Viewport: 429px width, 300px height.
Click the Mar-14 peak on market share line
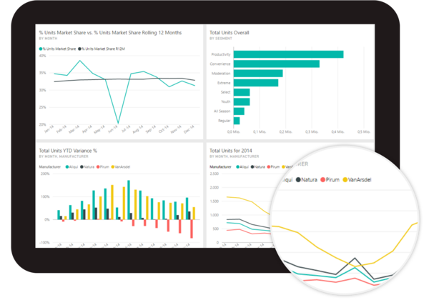click(79, 61)
